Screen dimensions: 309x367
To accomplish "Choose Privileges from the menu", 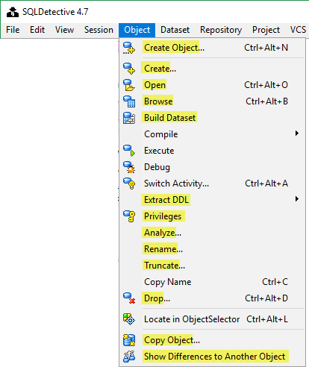I will pos(212,216).
